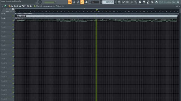181x101 pixels.
Task: Toggle Track 5 mute switch
Action: click(x=13, y=34)
